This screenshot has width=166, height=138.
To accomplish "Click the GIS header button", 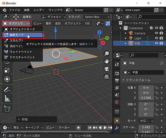I will (88, 23).
